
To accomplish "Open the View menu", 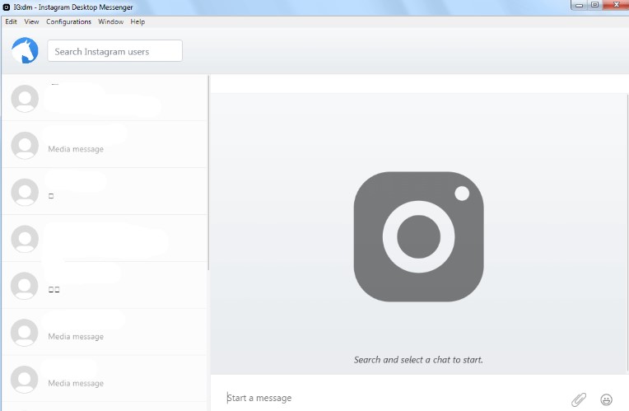I will pos(31,21).
